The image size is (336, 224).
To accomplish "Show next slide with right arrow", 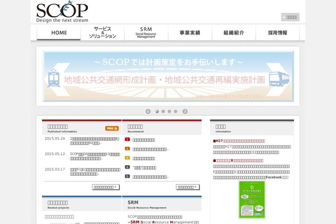I will pyautogui.click(x=185, y=111).
